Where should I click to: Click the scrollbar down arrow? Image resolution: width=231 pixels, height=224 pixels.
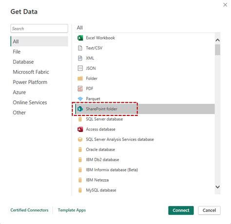coord(217,187)
